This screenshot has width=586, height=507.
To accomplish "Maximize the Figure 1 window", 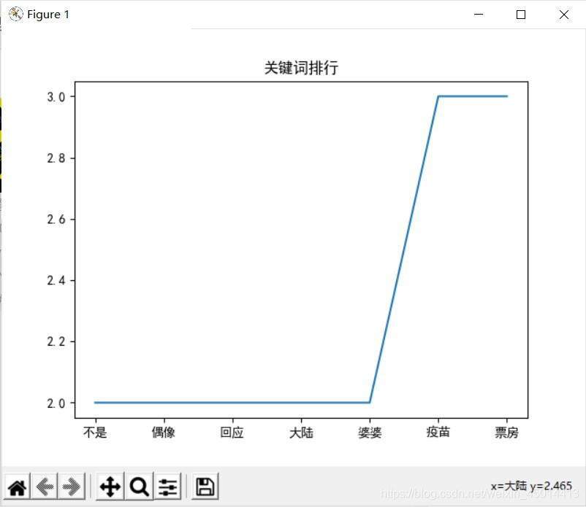I will click(x=521, y=14).
